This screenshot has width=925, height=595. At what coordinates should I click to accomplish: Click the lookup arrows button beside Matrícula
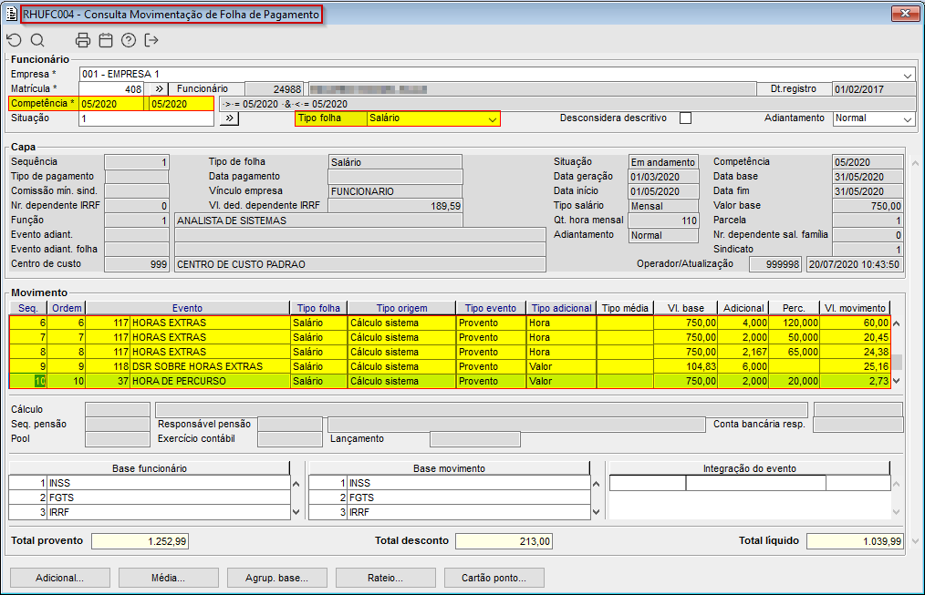pos(156,88)
